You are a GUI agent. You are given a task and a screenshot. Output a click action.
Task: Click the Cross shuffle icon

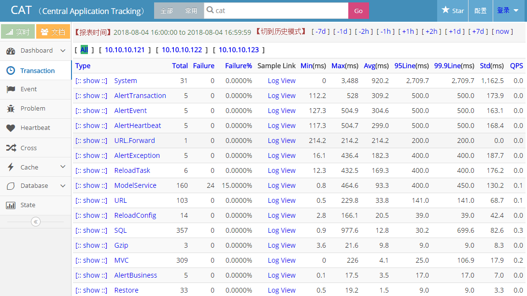[11, 148]
